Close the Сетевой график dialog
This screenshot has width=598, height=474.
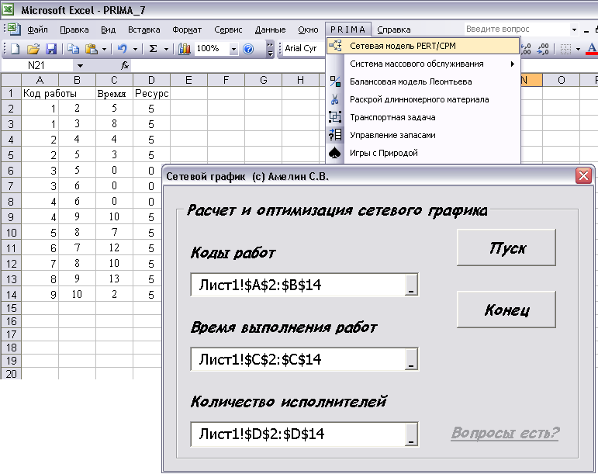pyautogui.click(x=583, y=176)
